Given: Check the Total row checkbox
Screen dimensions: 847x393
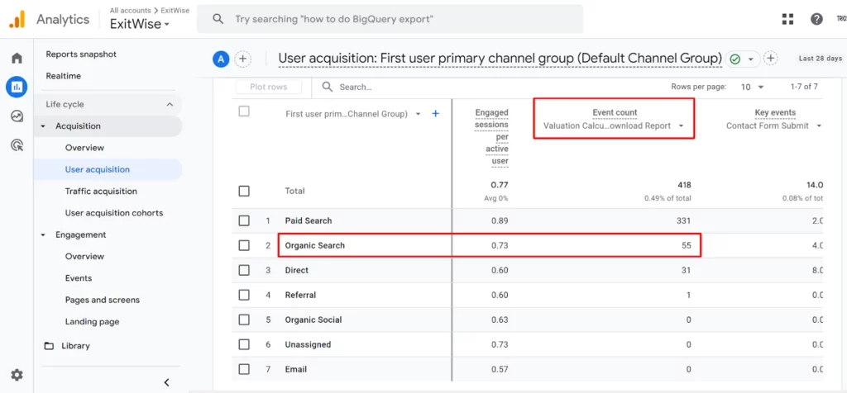Looking at the screenshot, I should (x=244, y=191).
